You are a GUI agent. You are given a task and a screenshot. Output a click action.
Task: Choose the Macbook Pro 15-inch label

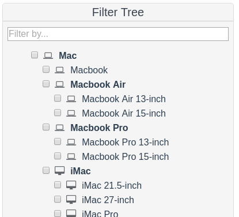pos(126,156)
